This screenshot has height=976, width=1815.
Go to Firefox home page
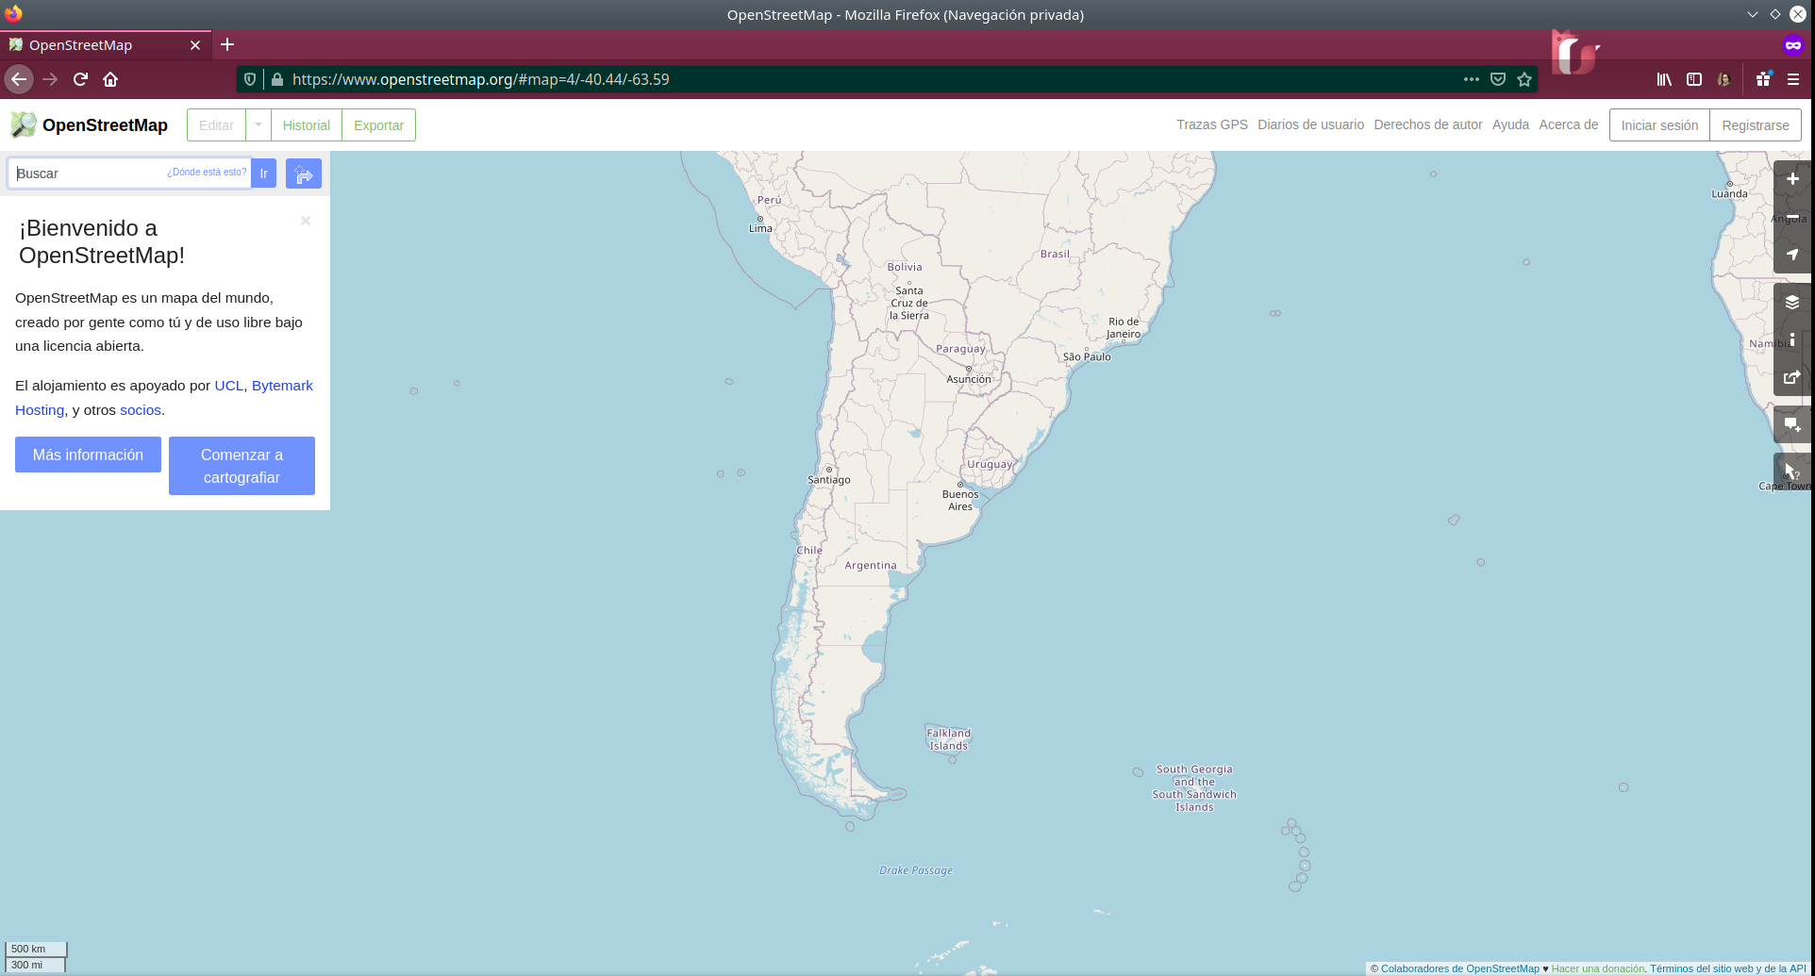coord(110,79)
